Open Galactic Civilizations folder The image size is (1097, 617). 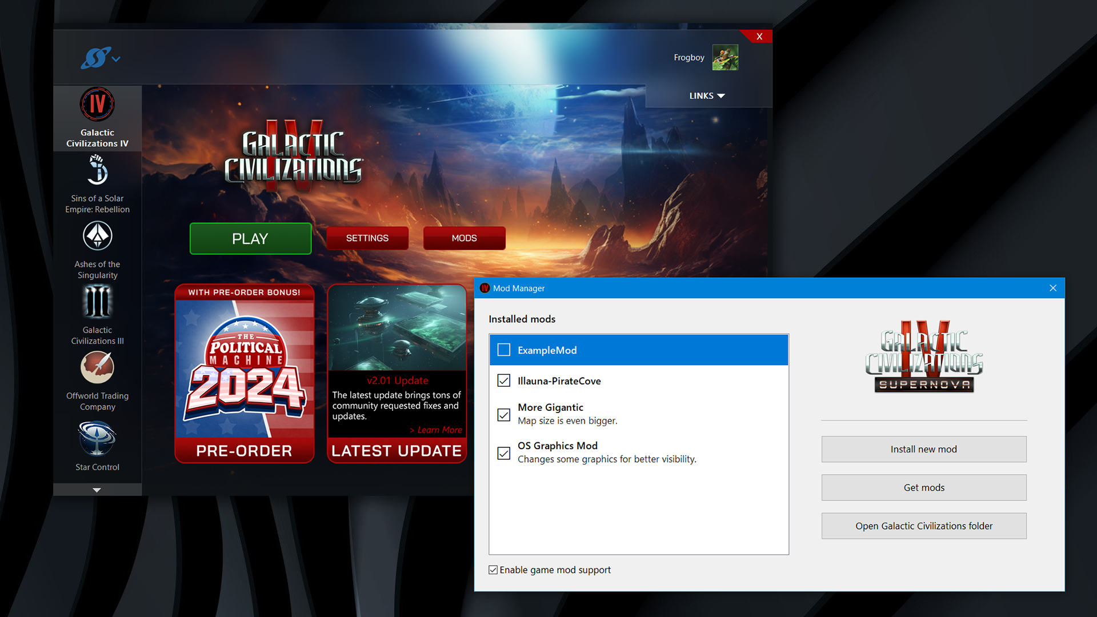924,526
